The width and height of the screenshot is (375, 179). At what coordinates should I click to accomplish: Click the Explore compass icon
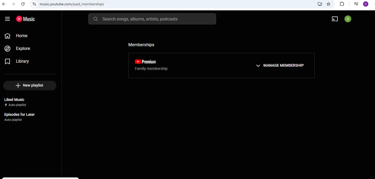point(7,48)
